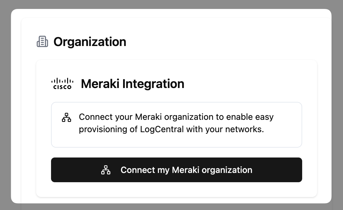Click the provisioning description message

(176, 123)
